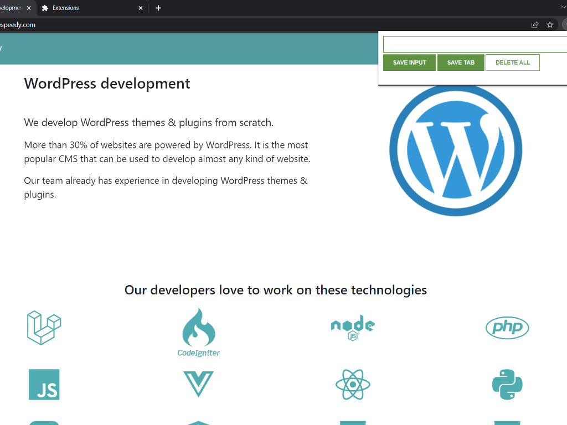Viewport: 567px width, 425px height.
Task: Click the browser address bar URL
Action: point(18,25)
